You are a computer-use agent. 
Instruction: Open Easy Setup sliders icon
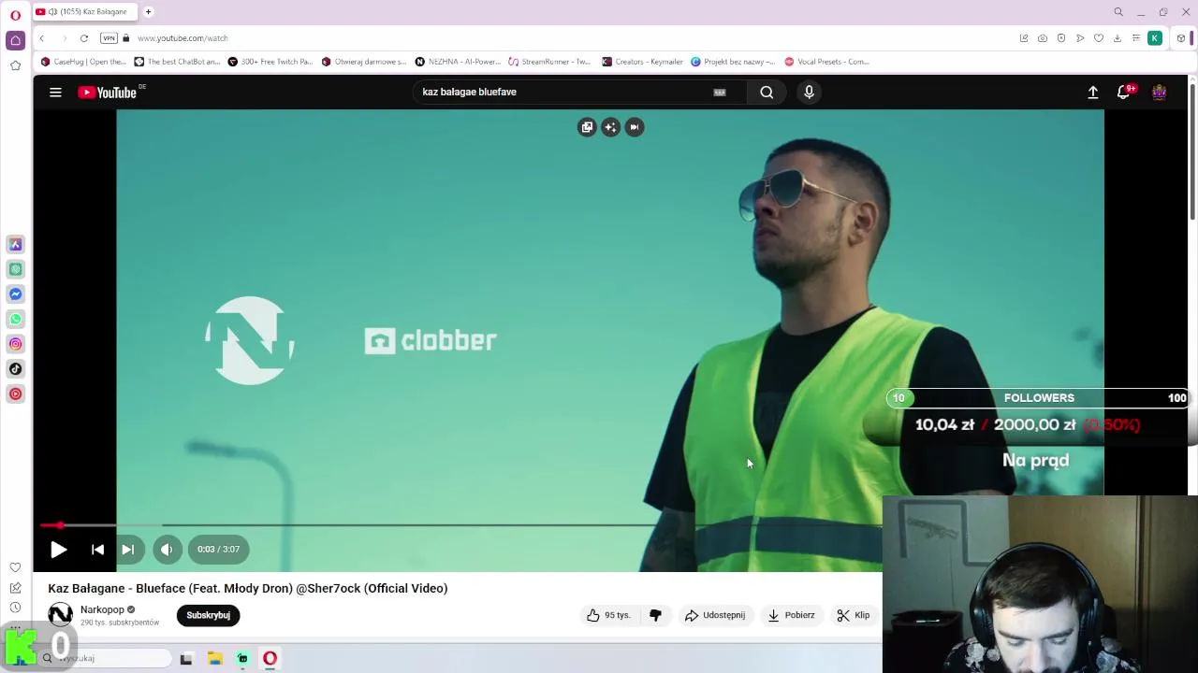(x=1136, y=38)
